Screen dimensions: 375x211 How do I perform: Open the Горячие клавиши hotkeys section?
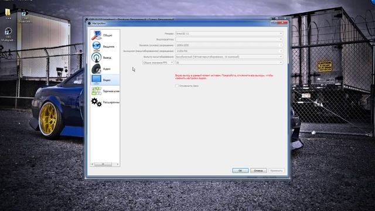(x=105, y=91)
